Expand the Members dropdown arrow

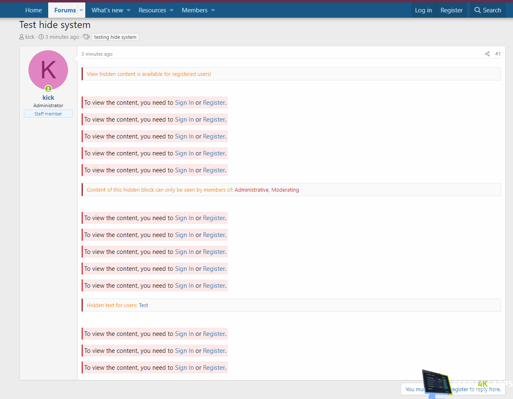[x=213, y=10]
